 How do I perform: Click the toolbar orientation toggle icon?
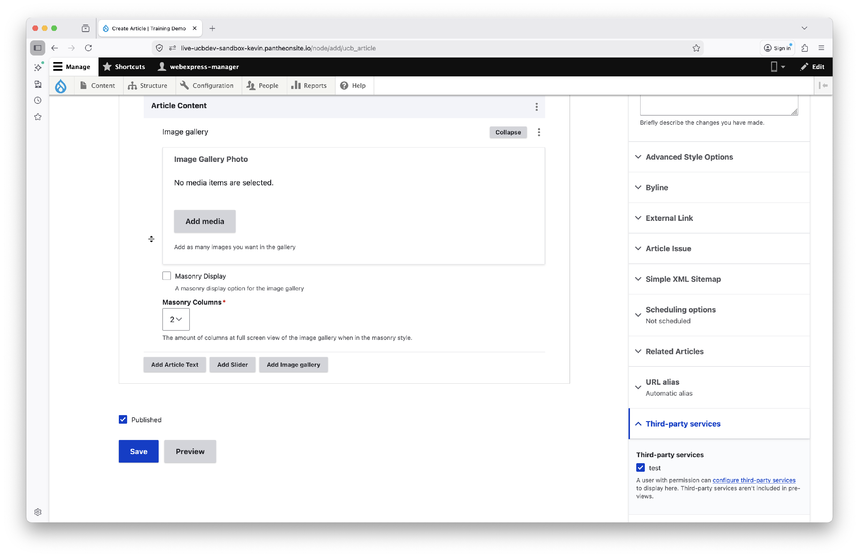tap(823, 86)
